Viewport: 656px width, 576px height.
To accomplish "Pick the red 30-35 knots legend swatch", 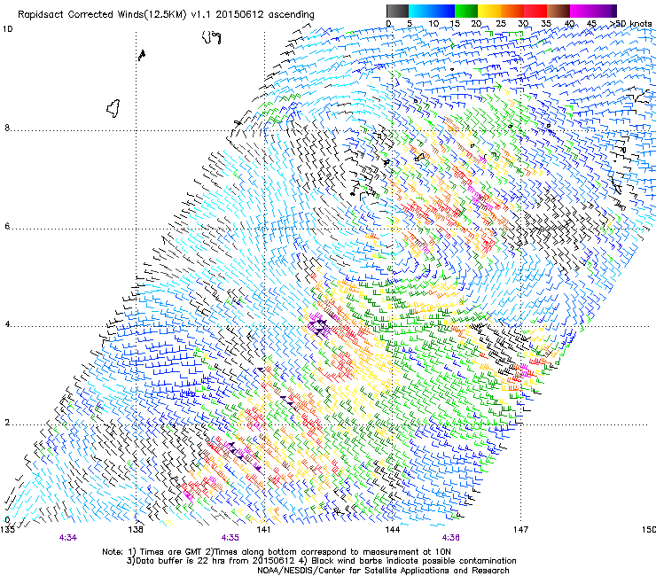I will tap(535, 11).
